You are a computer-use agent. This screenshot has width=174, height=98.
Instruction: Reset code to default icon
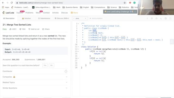pos(156,19)
